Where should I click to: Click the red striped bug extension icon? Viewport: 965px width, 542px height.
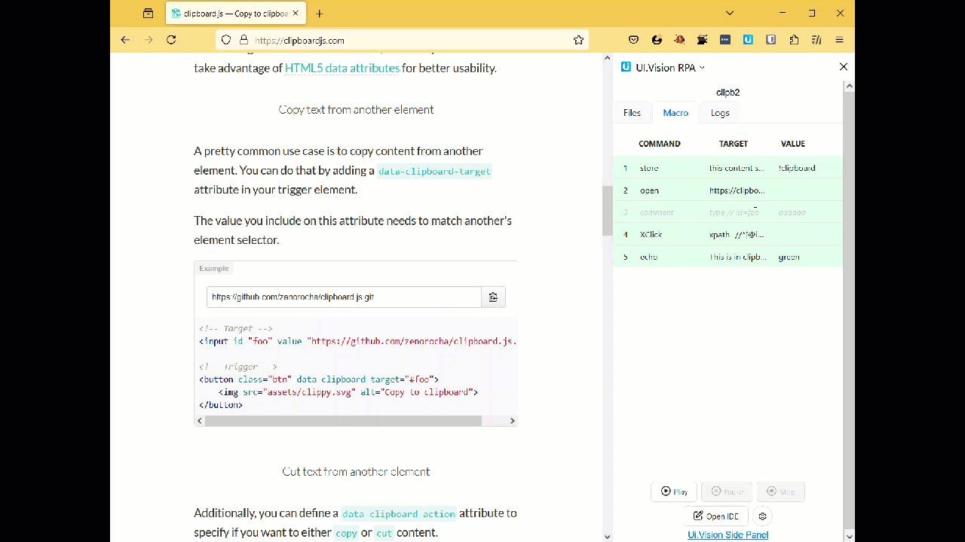coord(679,40)
